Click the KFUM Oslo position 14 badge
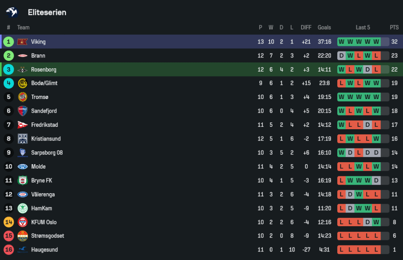The width and height of the screenshot is (403, 260). tap(8, 222)
